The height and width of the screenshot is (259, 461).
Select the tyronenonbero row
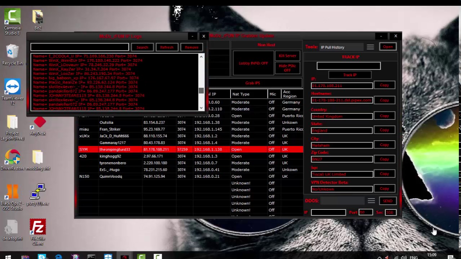191,163
